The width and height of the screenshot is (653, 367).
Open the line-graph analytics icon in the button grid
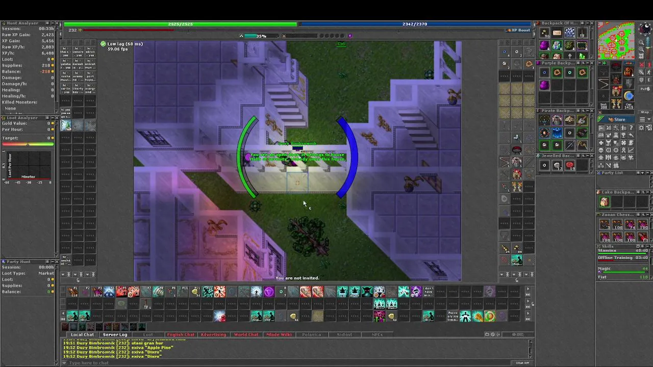[x=631, y=150]
